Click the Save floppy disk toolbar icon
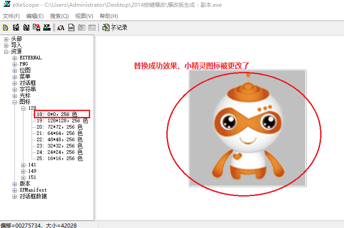 tap(16, 27)
